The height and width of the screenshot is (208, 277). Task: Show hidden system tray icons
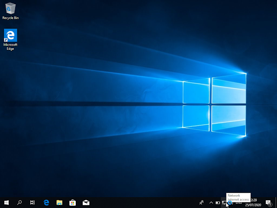[211, 203]
